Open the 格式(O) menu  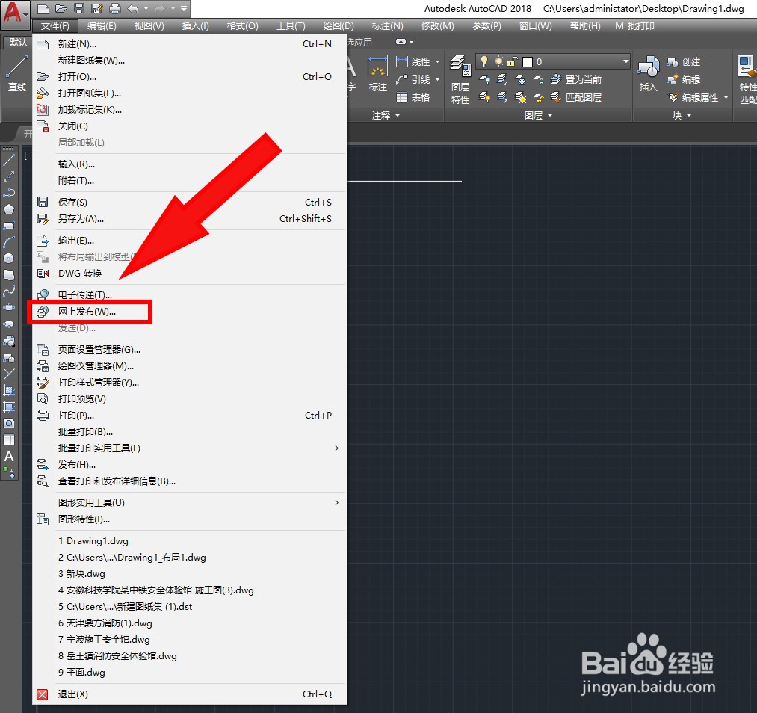click(x=242, y=26)
